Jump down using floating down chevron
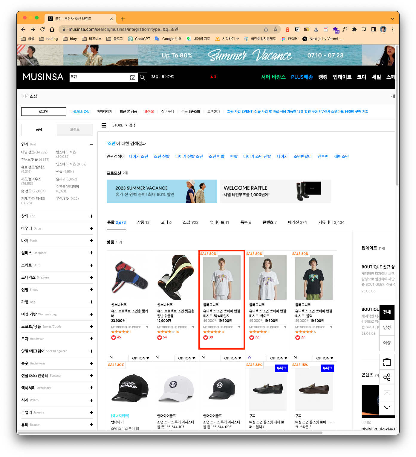416x457 pixels. tap(387, 408)
